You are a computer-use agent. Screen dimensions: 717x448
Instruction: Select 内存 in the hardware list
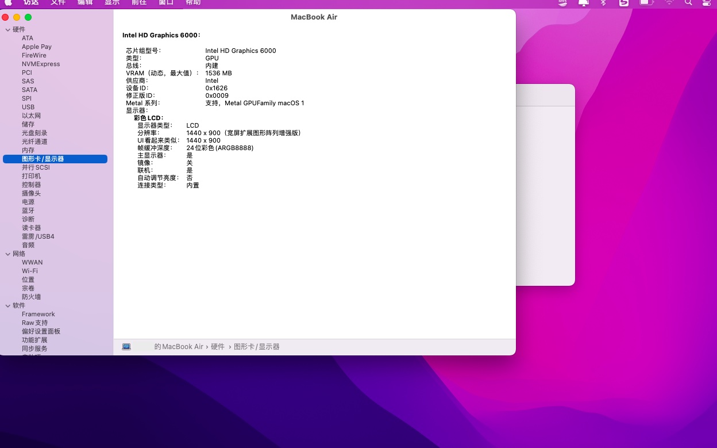pos(28,150)
